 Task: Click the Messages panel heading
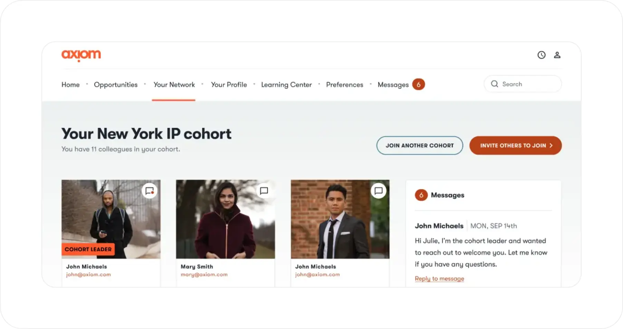click(448, 195)
